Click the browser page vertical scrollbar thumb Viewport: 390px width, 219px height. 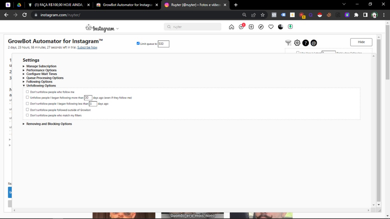pos(388,52)
